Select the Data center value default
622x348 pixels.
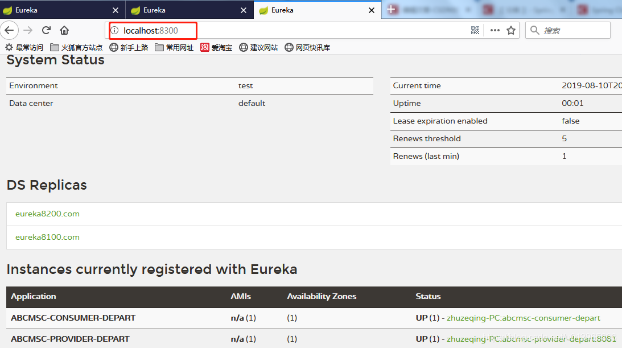click(252, 103)
